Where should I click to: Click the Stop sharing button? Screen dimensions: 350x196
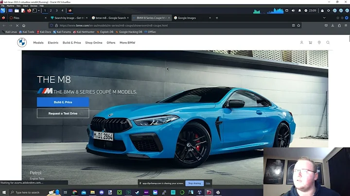(x=194, y=183)
